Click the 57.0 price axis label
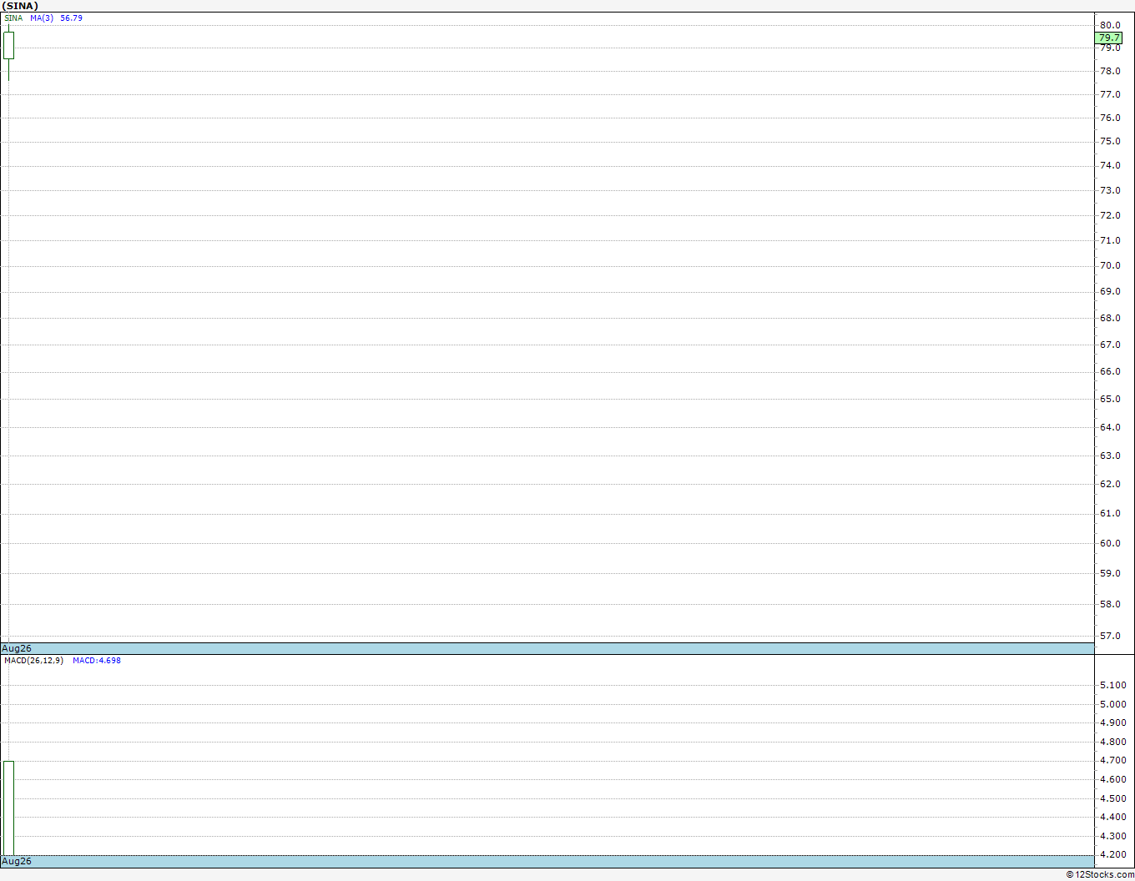Viewport: 1135px width, 881px height. (x=1110, y=636)
